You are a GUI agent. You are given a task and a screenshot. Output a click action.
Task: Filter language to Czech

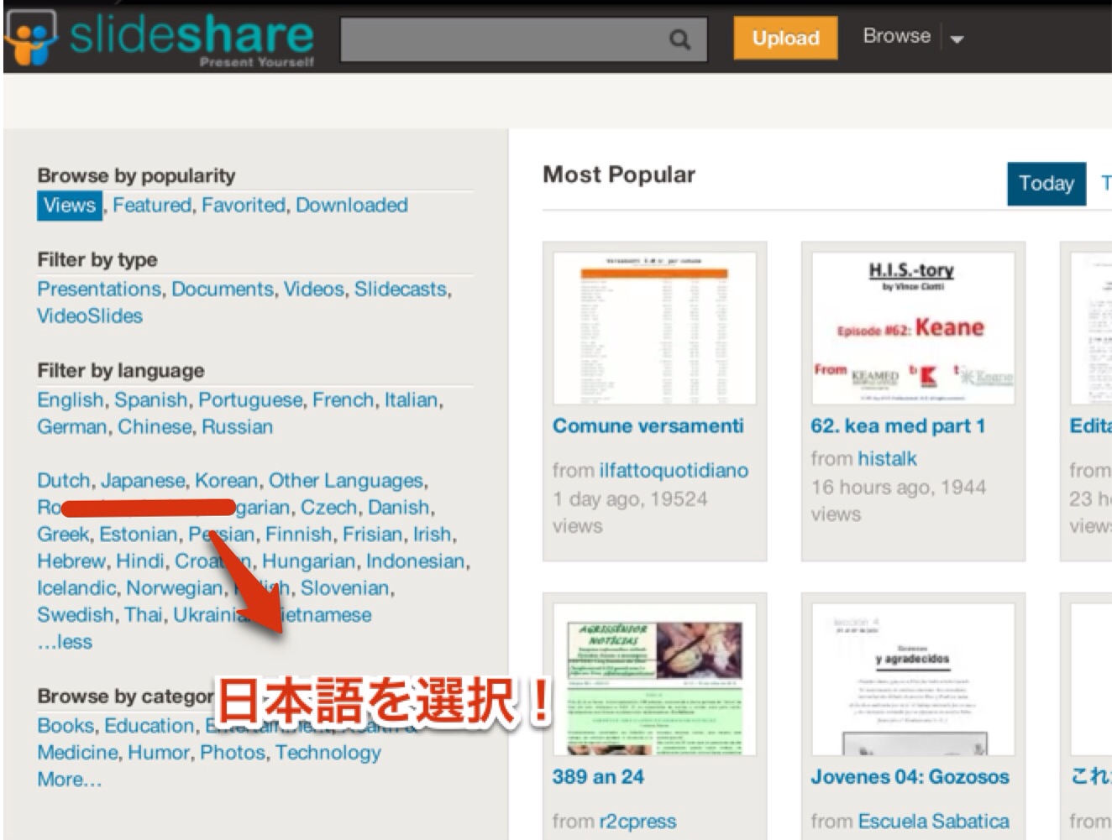pos(329,507)
